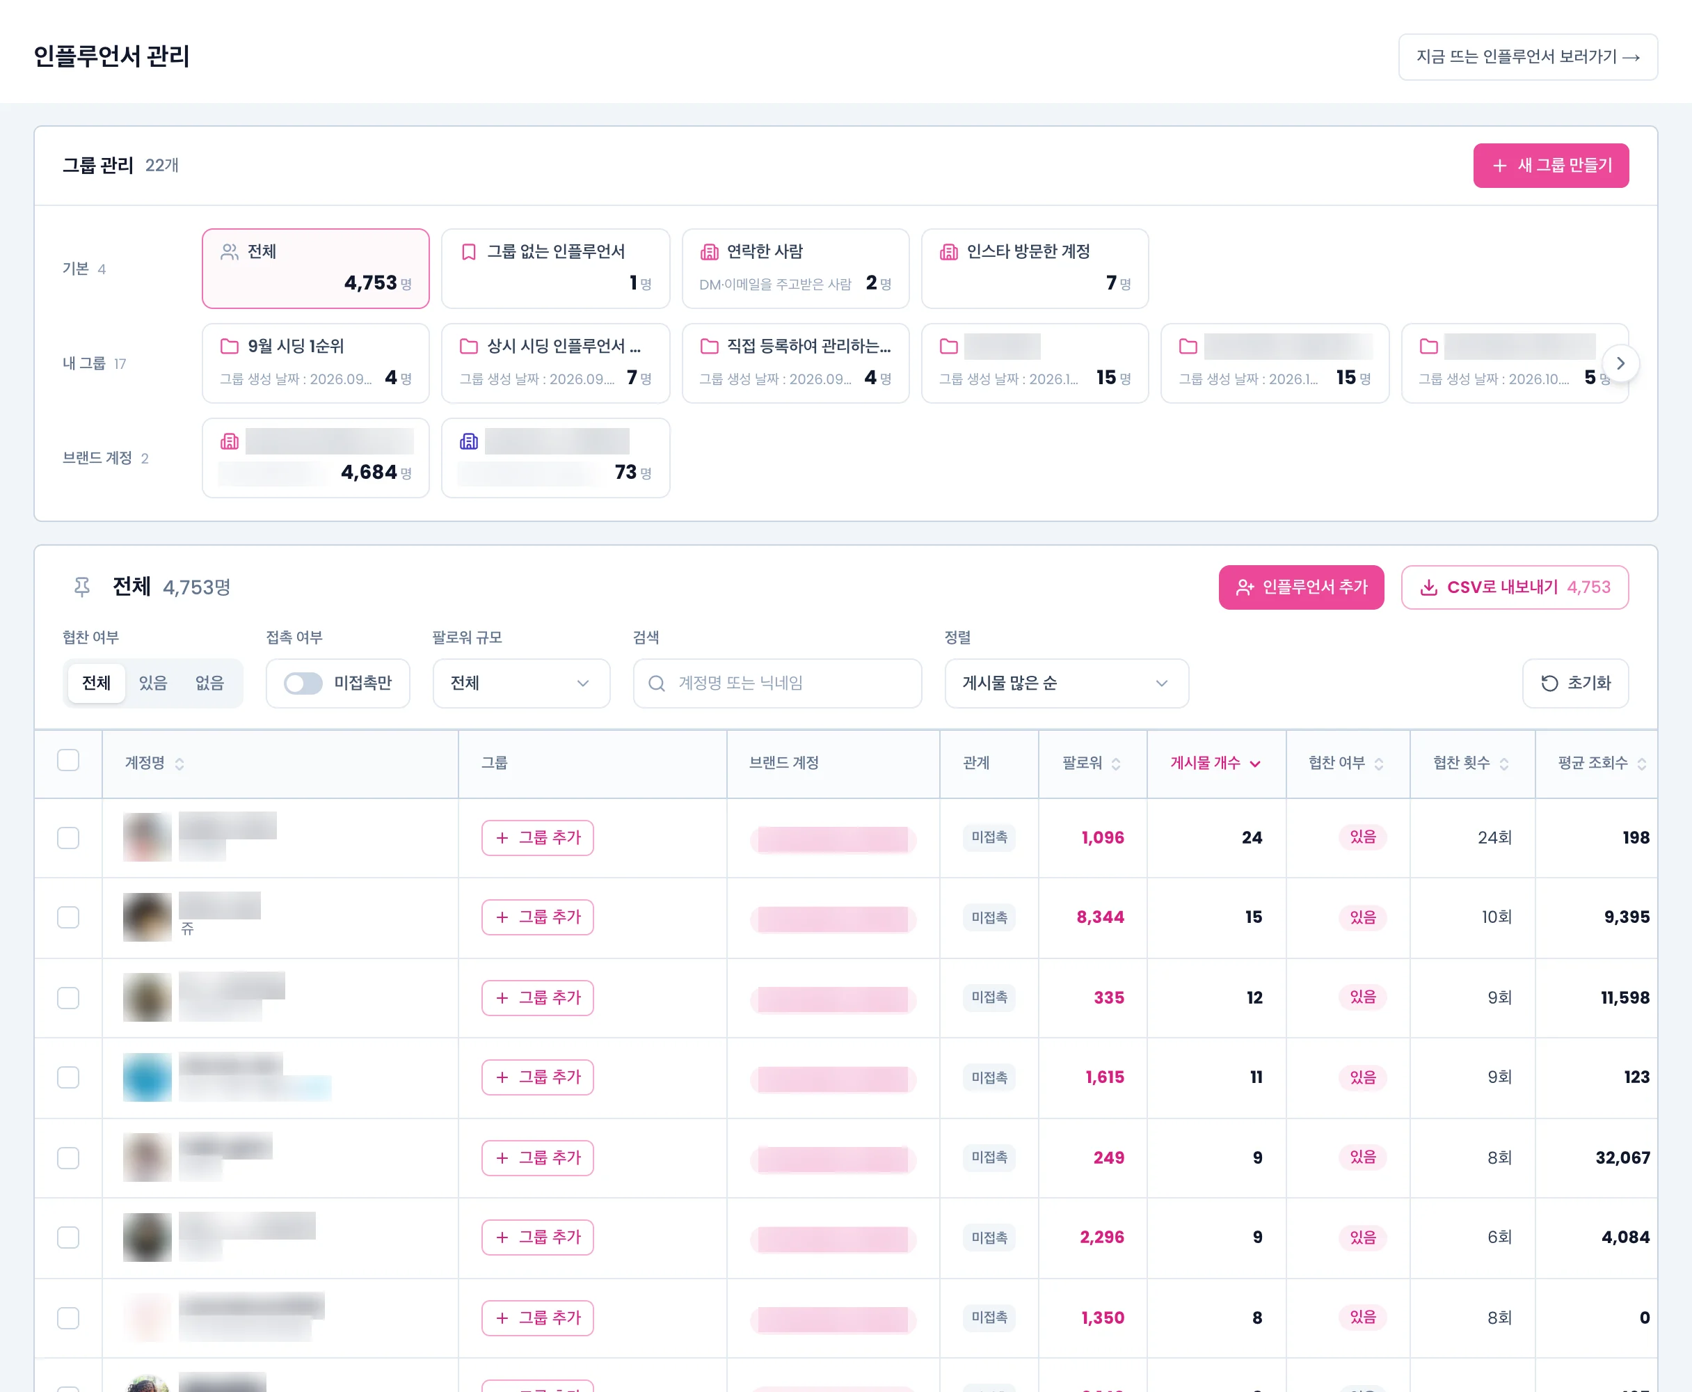Click the bookmark icon on 그룹 없는 인플루언서 card

click(469, 252)
